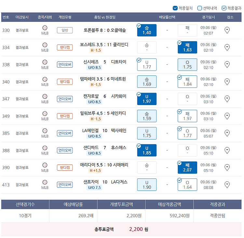Select 패 1.84 for game 340
The image size is (244, 238).
pos(187,82)
